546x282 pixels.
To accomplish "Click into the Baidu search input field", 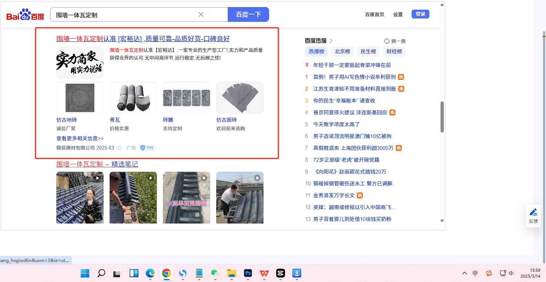I will coord(126,15).
